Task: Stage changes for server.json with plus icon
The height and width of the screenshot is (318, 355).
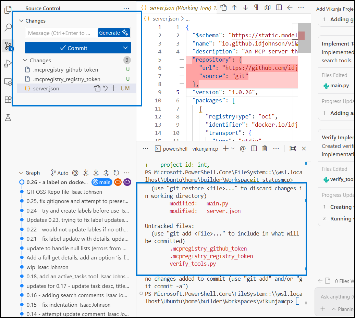Action: (114, 88)
